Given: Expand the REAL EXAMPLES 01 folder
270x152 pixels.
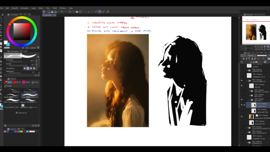Looking at the screenshot, I should pos(247,132).
